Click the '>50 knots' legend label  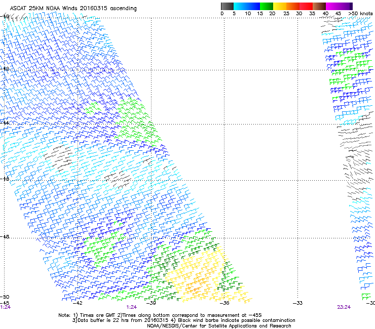[x=360, y=14]
